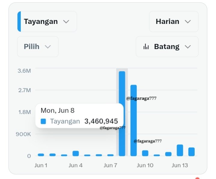The height and width of the screenshot is (179, 216).
Task: Select the Jun 14 bar in chart
Action: click(x=191, y=152)
